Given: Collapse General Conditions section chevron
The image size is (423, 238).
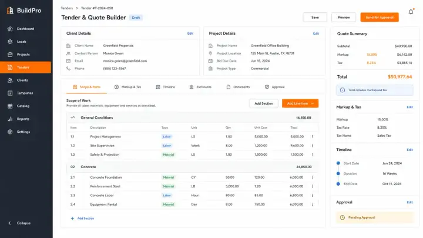Looking at the screenshot, I should (72, 118).
